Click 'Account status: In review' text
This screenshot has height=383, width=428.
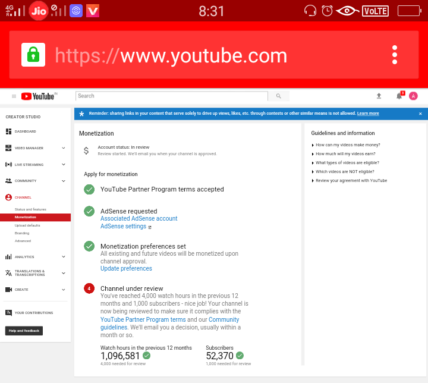coord(124,147)
